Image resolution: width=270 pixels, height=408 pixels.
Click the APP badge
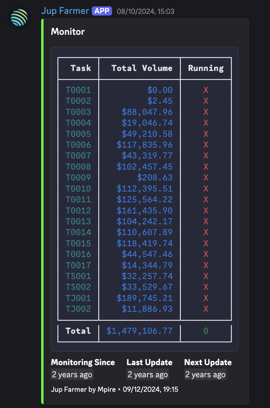(x=102, y=11)
